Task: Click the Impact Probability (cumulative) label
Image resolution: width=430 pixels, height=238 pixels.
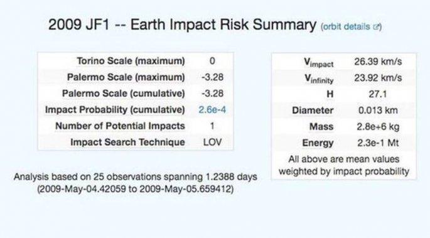Action: tap(115, 110)
